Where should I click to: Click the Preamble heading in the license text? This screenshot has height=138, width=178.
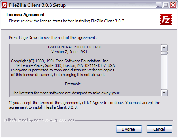pyautogui.click(x=73, y=84)
